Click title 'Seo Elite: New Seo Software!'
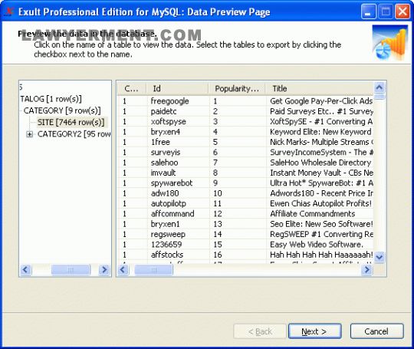The width and height of the screenshot is (414, 349). pyautogui.click(x=321, y=224)
